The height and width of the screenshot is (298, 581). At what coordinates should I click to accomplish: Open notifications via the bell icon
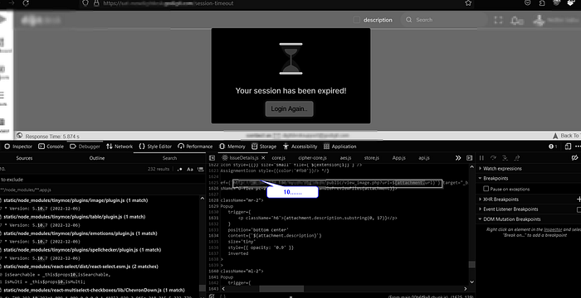click(515, 21)
